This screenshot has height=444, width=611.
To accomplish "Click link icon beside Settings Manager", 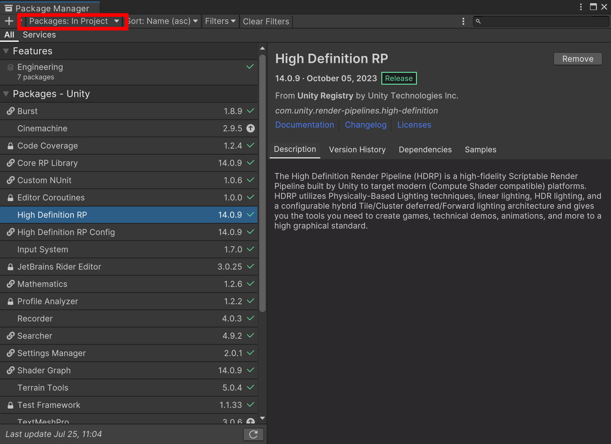I will [10, 353].
